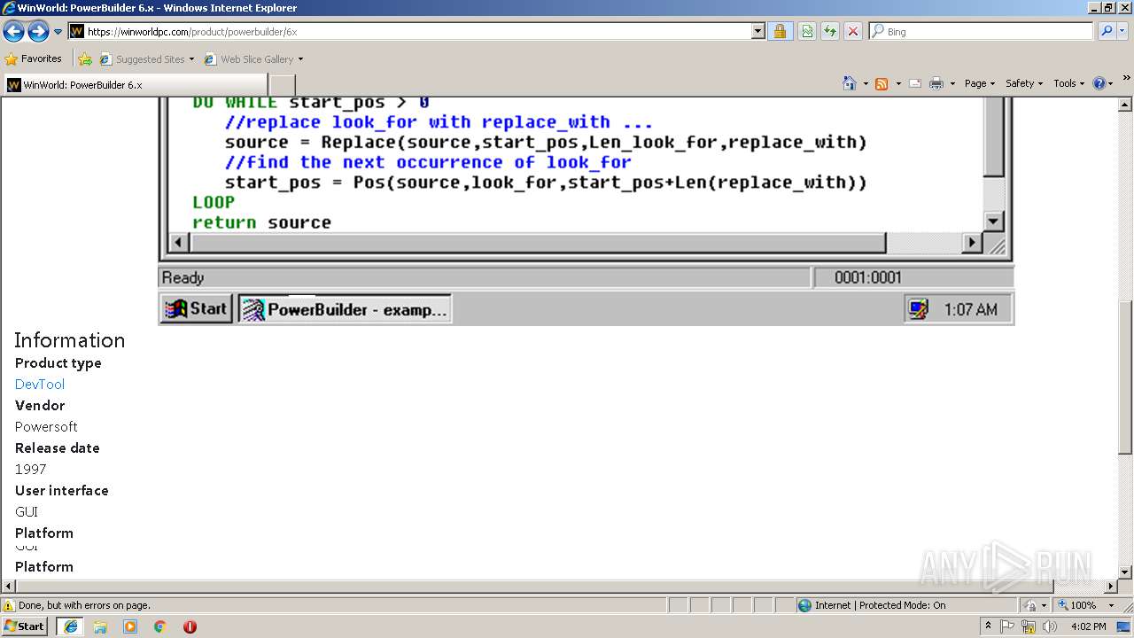Click the page errors warning icon
This screenshot has height=638, width=1134.
click(x=9, y=605)
